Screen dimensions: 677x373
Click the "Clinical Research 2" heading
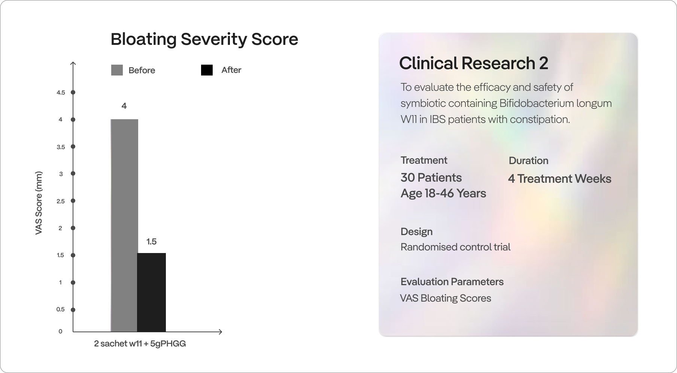(x=473, y=63)
